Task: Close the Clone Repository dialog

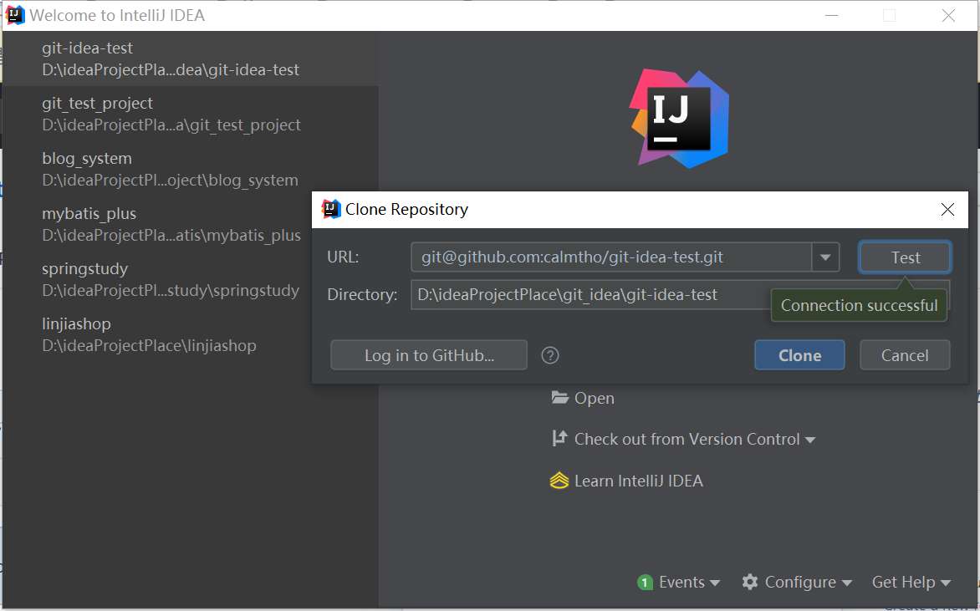Action: [947, 209]
